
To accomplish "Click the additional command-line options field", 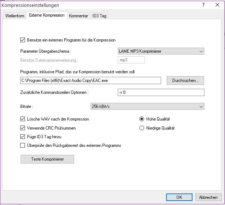I will [x=161, y=92].
